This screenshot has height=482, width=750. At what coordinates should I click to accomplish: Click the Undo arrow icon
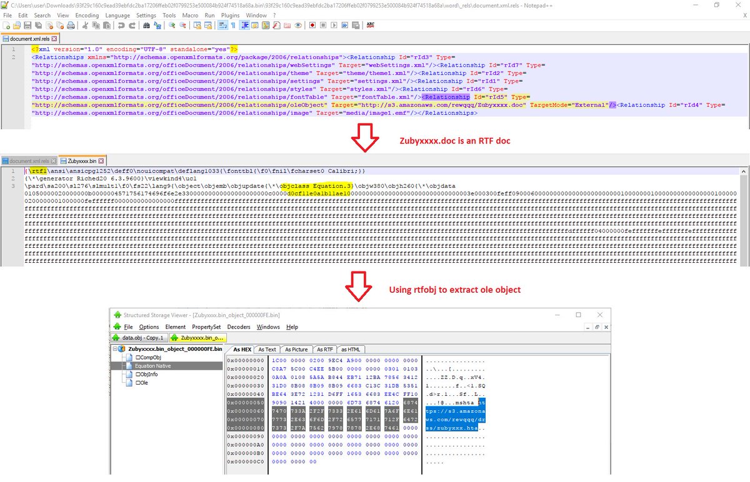pos(121,25)
